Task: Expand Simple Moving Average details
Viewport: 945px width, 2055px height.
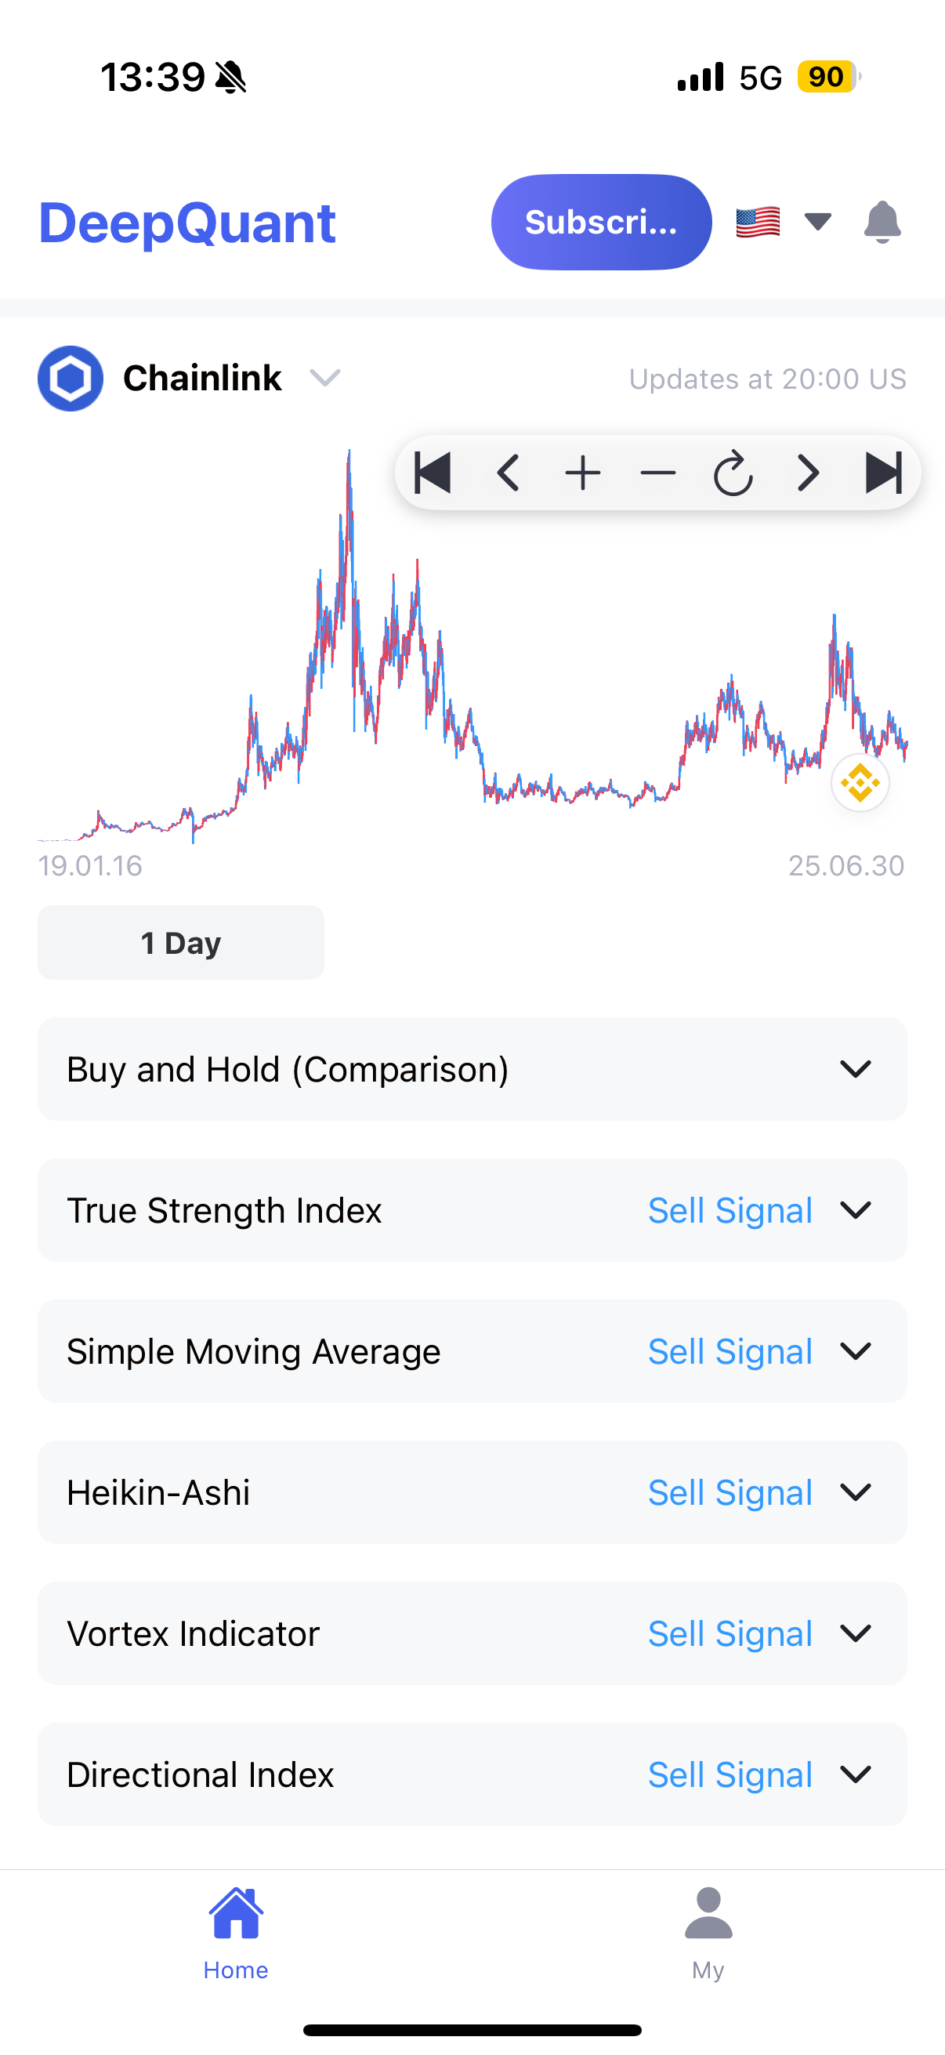Action: (472, 1351)
